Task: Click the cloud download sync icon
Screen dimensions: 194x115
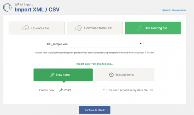Action: pyautogui.click(x=79, y=28)
